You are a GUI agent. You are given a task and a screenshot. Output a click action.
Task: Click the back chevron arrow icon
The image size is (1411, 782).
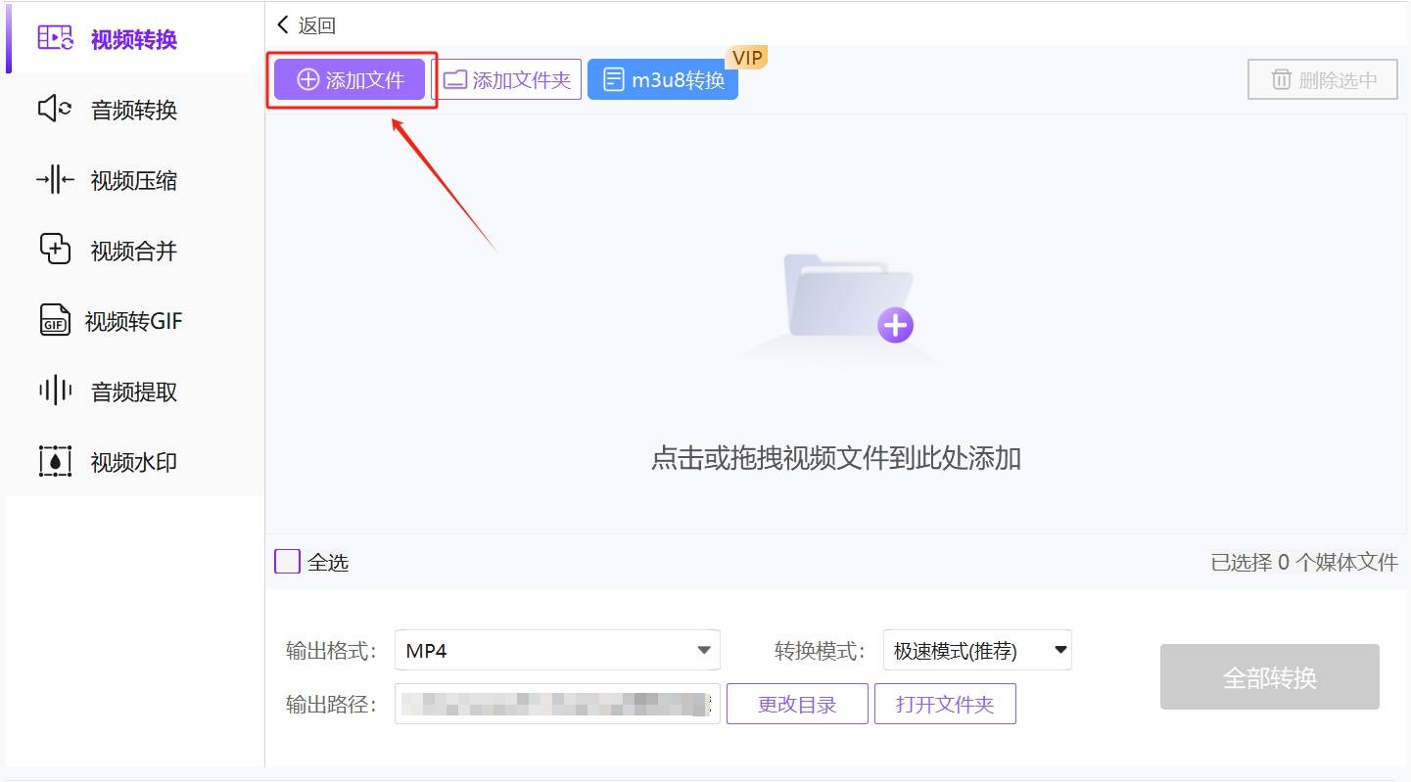point(283,24)
